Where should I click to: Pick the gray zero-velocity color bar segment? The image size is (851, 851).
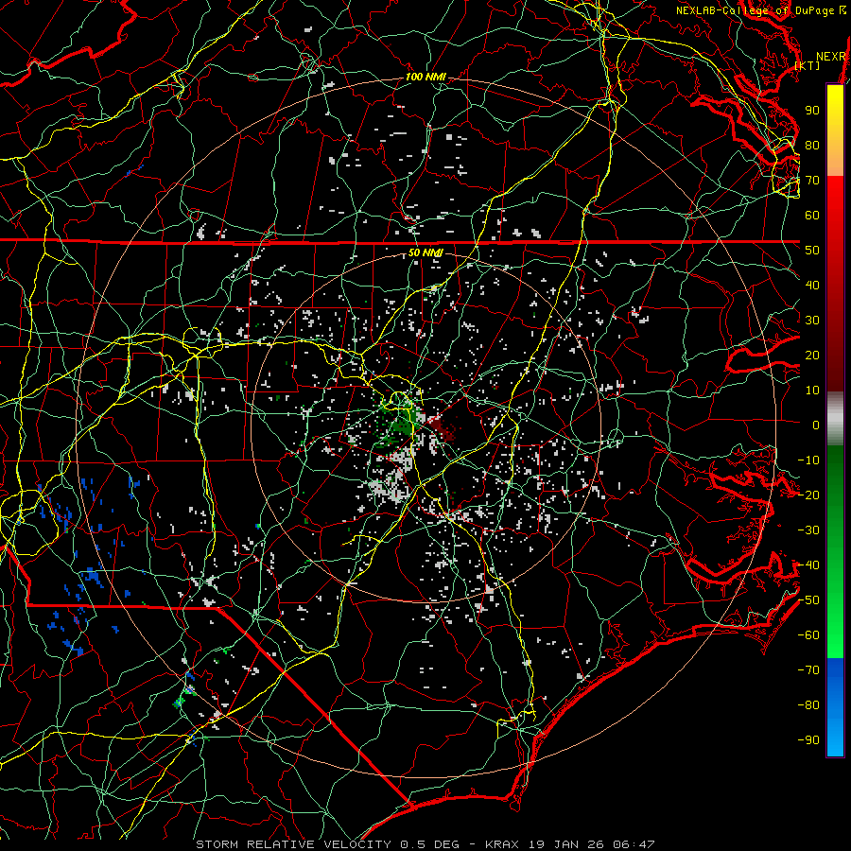pos(835,419)
